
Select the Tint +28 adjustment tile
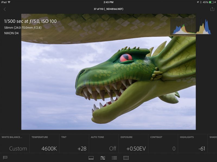(x=74, y=144)
